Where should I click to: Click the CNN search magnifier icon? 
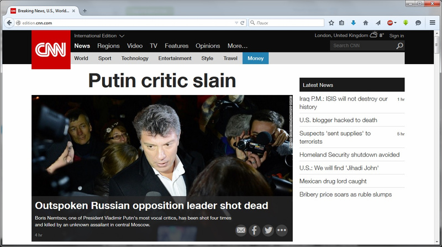[x=399, y=46]
